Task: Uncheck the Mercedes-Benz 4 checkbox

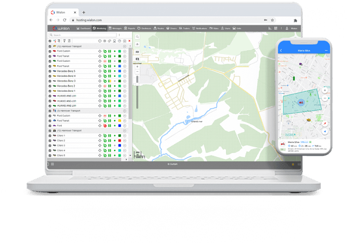Action: pos(49,76)
